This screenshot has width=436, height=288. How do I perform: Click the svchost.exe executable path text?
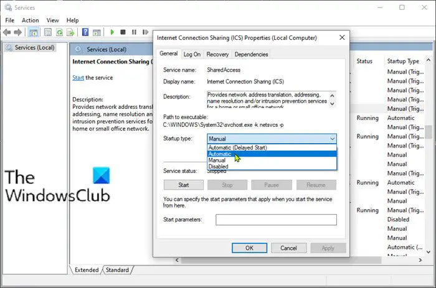pyautogui.click(x=223, y=125)
